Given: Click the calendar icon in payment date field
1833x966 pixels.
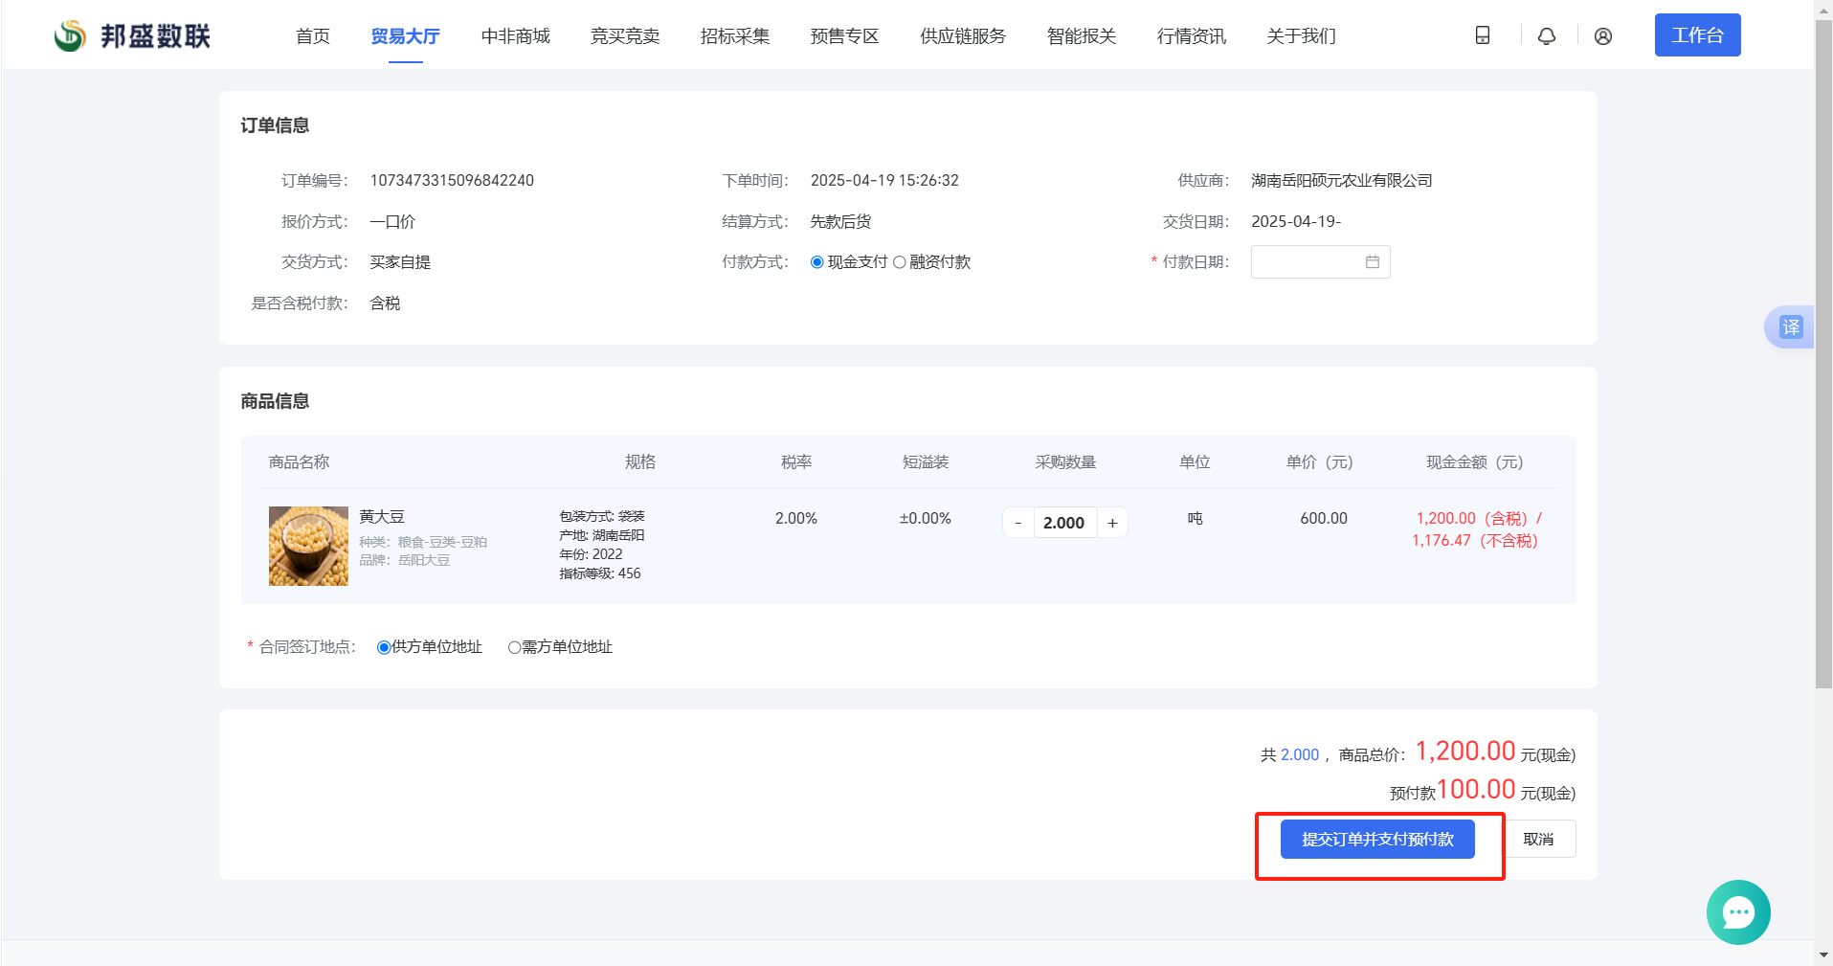Looking at the screenshot, I should [1372, 262].
